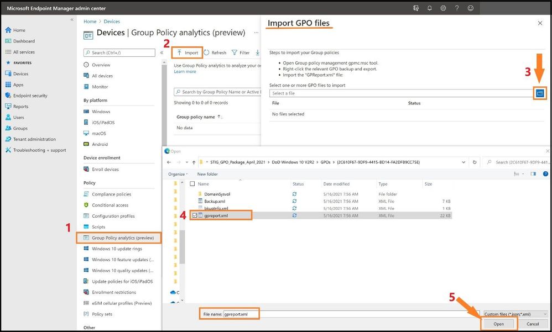The width and height of the screenshot is (552, 332).
Task: Close the Import GPO files panel
Action: click(x=540, y=23)
